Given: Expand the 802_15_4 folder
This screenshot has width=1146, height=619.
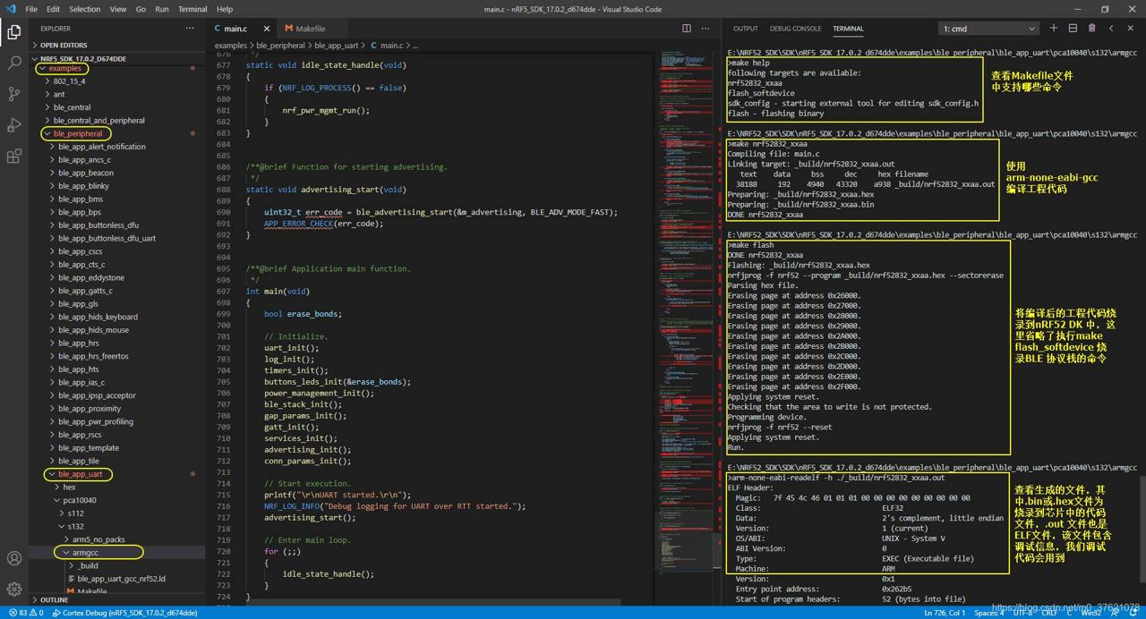Looking at the screenshot, I should coord(117,81).
